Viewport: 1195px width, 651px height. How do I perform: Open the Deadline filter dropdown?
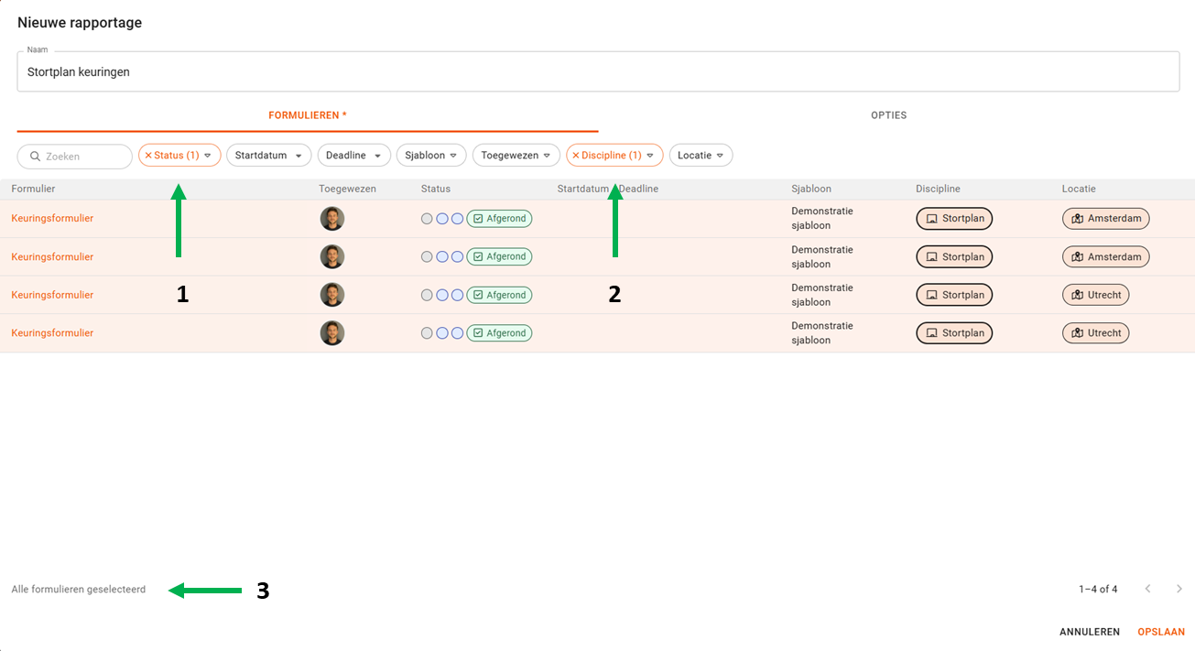pyautogui.click(x=353, y=156)
